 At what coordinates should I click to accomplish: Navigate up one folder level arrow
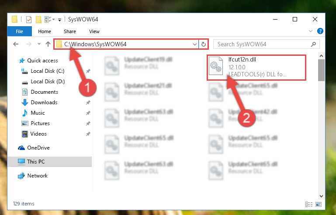coord(48,44)
